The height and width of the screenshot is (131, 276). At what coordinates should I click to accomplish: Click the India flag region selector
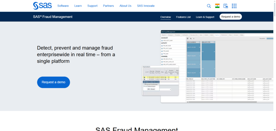[217, 6]
